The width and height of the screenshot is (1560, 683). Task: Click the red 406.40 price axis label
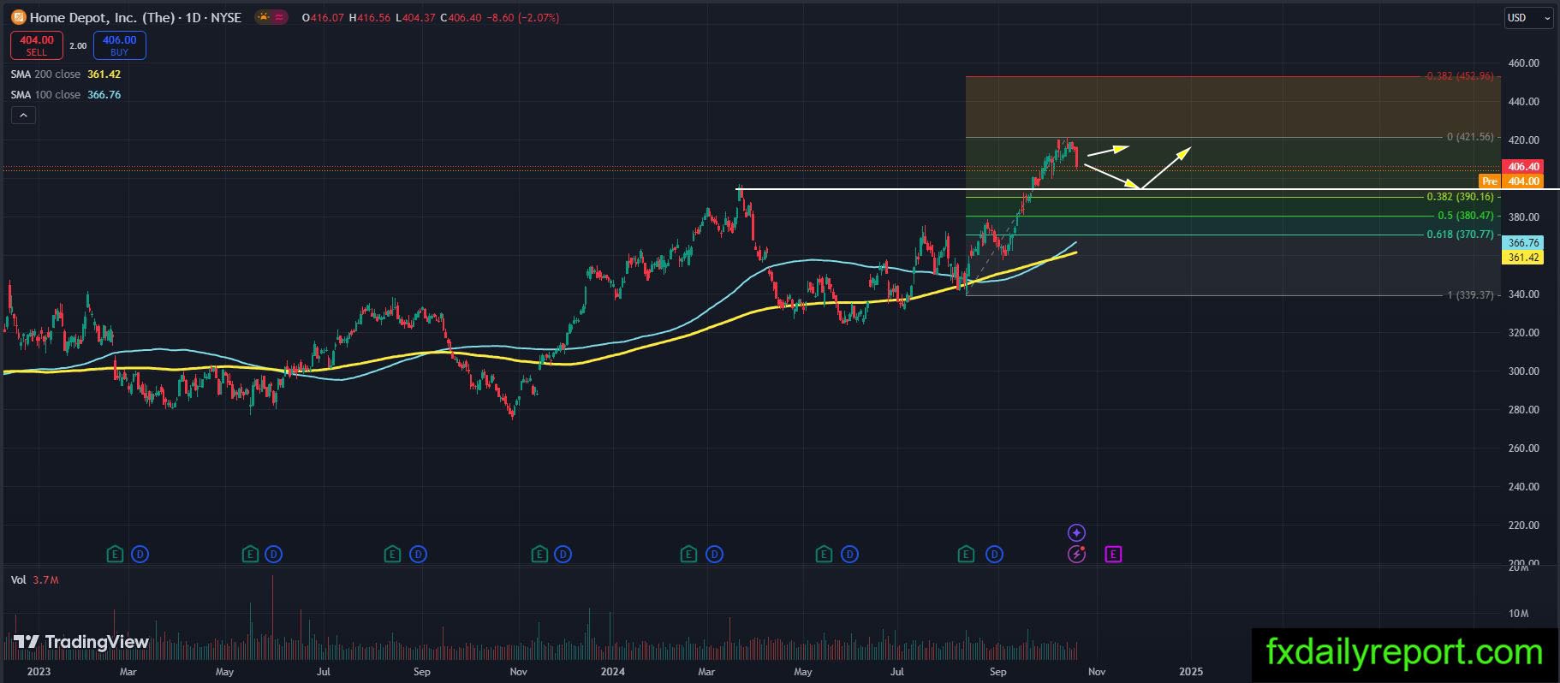[1523, 167]
